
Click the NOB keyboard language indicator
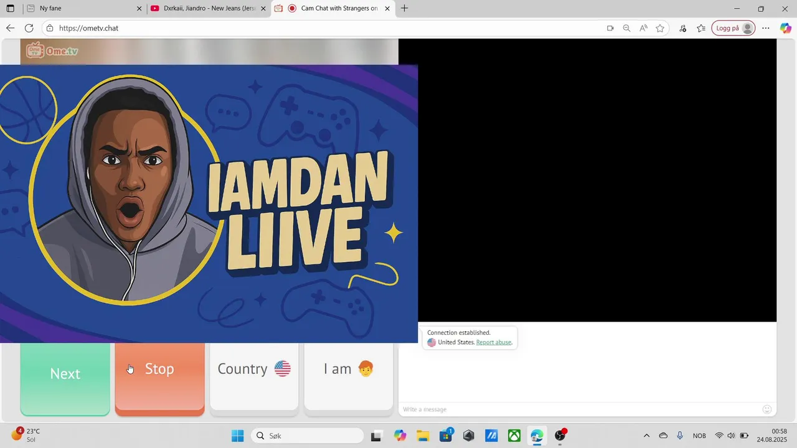pyautogui.click(x=699, y=436)
